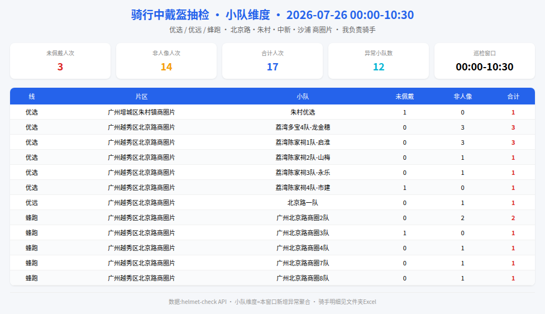This screenshot has height=314, width=545.
Task: Click the 巡检窗口 summary card
Action: coord(485,61)
